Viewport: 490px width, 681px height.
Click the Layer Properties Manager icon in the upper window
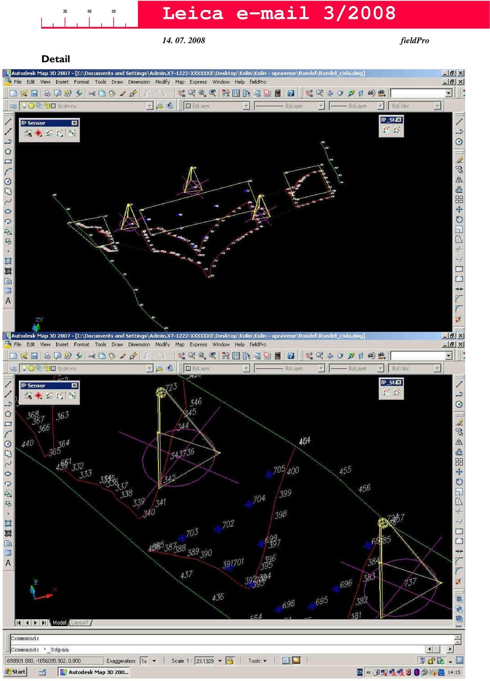[x=13, y=106]
